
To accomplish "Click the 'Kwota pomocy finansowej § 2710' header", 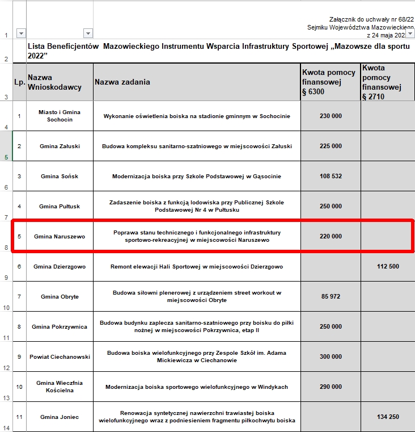I will 388,82.
